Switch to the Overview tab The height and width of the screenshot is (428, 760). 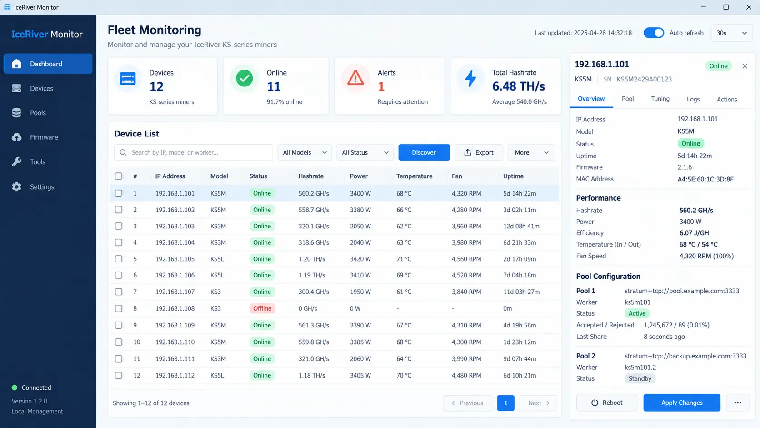pyautogui.click(x=591, y=99)
